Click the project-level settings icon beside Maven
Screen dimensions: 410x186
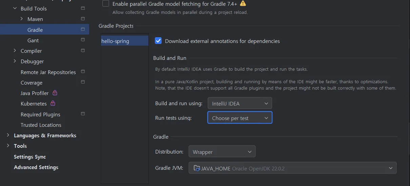click(83, 19)
